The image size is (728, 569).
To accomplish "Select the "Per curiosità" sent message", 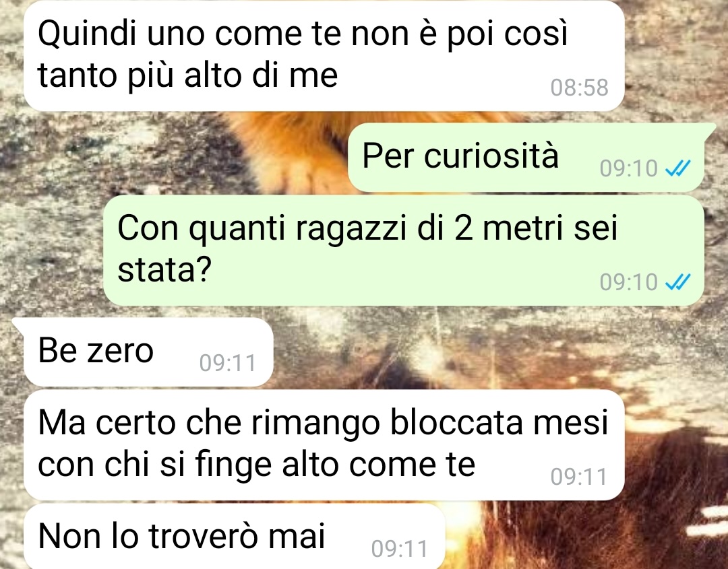I will 526,158.
